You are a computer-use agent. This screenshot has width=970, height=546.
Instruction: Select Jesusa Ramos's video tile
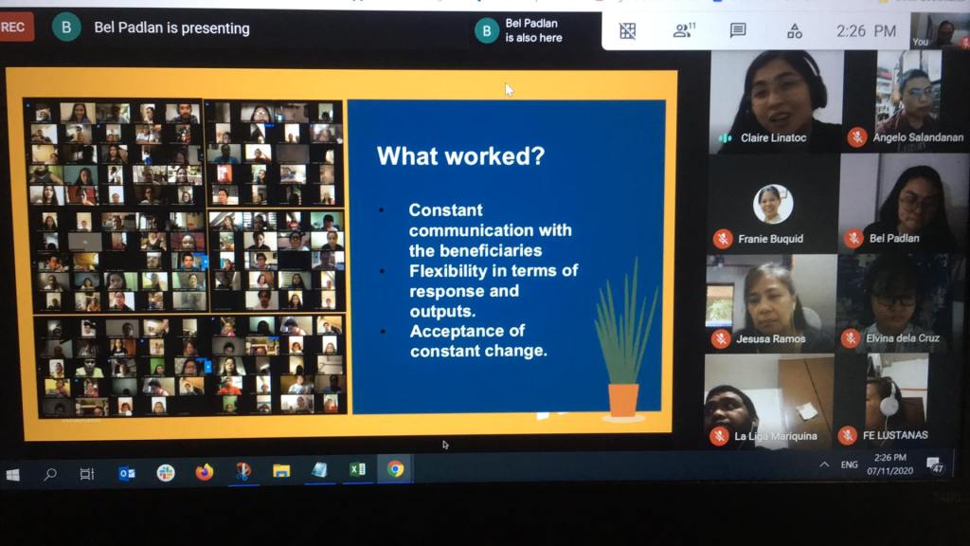(x=769, y=302)
